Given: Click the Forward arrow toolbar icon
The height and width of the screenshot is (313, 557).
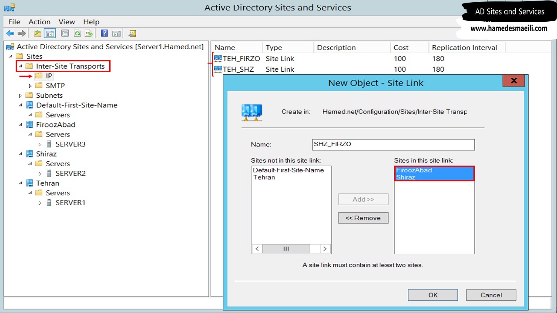Looking at the screenshot, I should (22, 33).
